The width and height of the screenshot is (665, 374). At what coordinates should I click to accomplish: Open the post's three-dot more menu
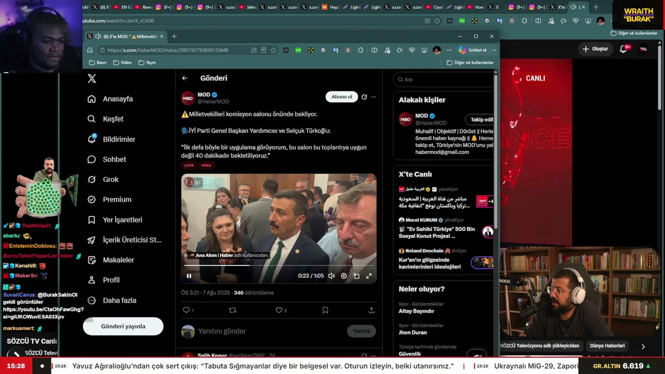click(x=373, y=97)
